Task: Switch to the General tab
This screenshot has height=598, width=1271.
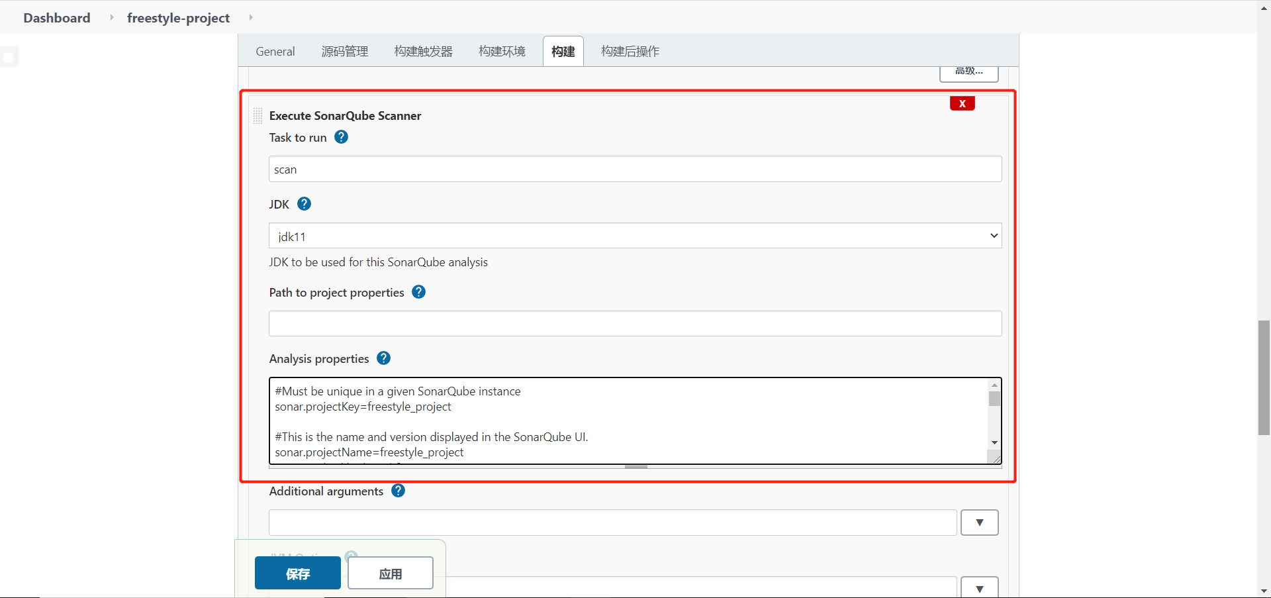Action: point(275,51)
